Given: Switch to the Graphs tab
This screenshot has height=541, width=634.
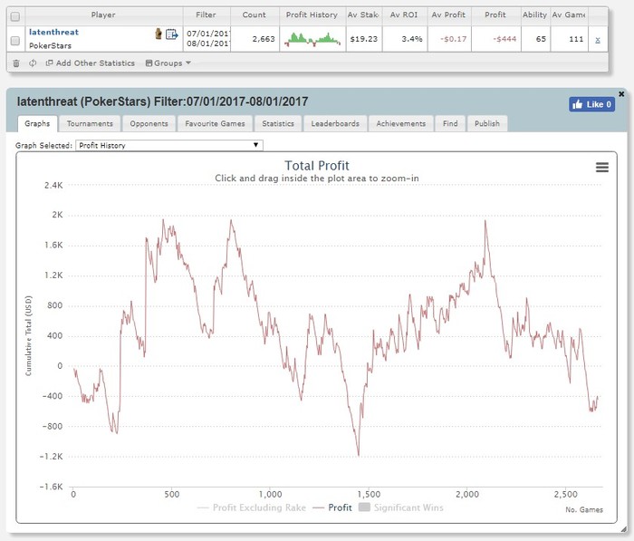Looking at the screenshot, I should pyautogui.click(x=37, y=123).
